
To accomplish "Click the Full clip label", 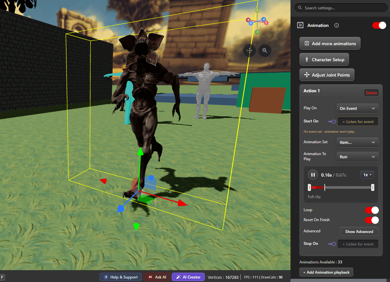I will (x=314, y=197).
